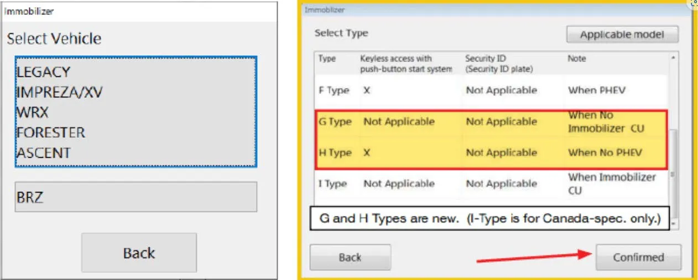Open the Applicable model button
This screenshot has width=698, height=280.
[622, 34]
